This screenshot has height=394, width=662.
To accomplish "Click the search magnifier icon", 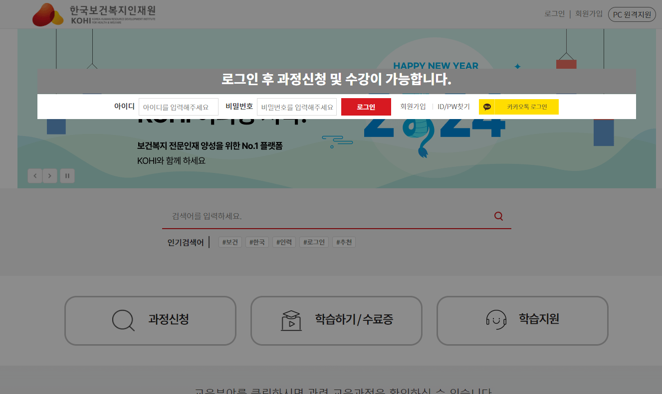I will (x=498, y=216).
